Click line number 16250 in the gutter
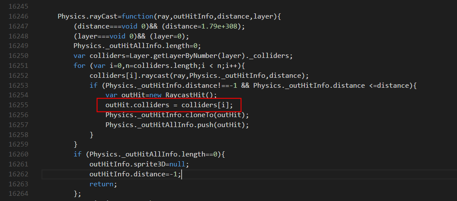Screen dimensions: 457x201 click(18, 56)
